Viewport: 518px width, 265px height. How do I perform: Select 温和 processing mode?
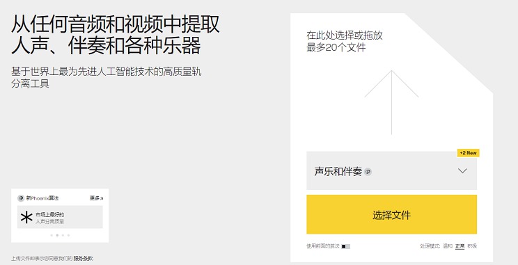click(x=448, y=246)
